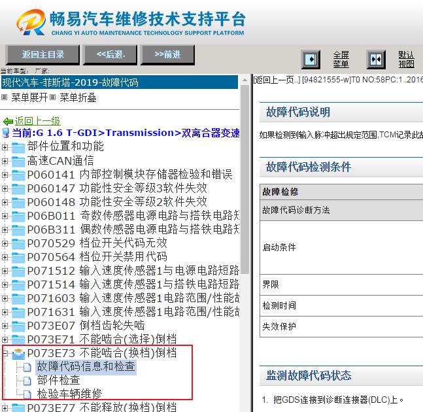
Task: Click the 故障代码检测条件 heading
Action: [309, 167]
